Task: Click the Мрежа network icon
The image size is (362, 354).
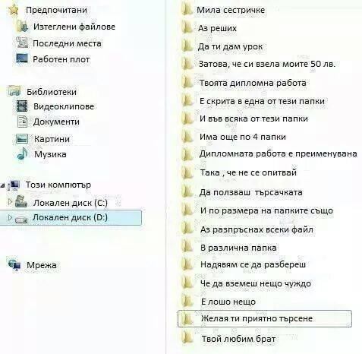Action: [14, 265]
